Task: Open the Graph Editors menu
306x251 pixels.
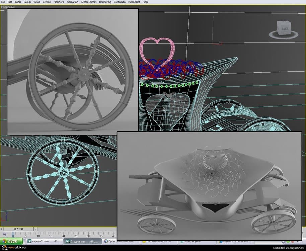Action: click(89, 2)
